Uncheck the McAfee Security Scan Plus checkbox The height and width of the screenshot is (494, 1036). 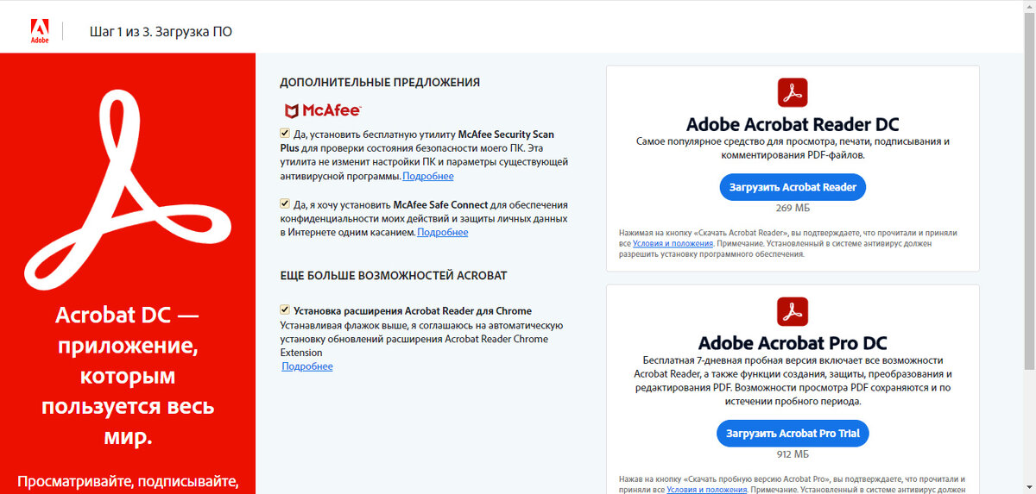click(x=285, y=134)
